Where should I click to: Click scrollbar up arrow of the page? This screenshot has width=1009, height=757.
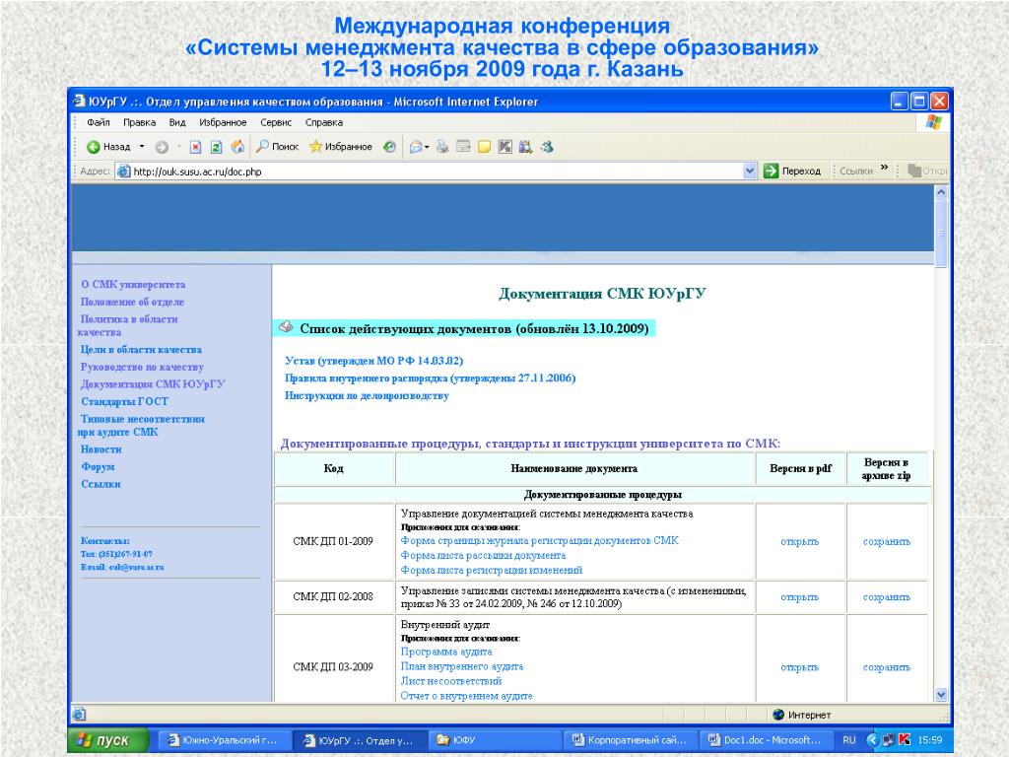coord(941,192)
